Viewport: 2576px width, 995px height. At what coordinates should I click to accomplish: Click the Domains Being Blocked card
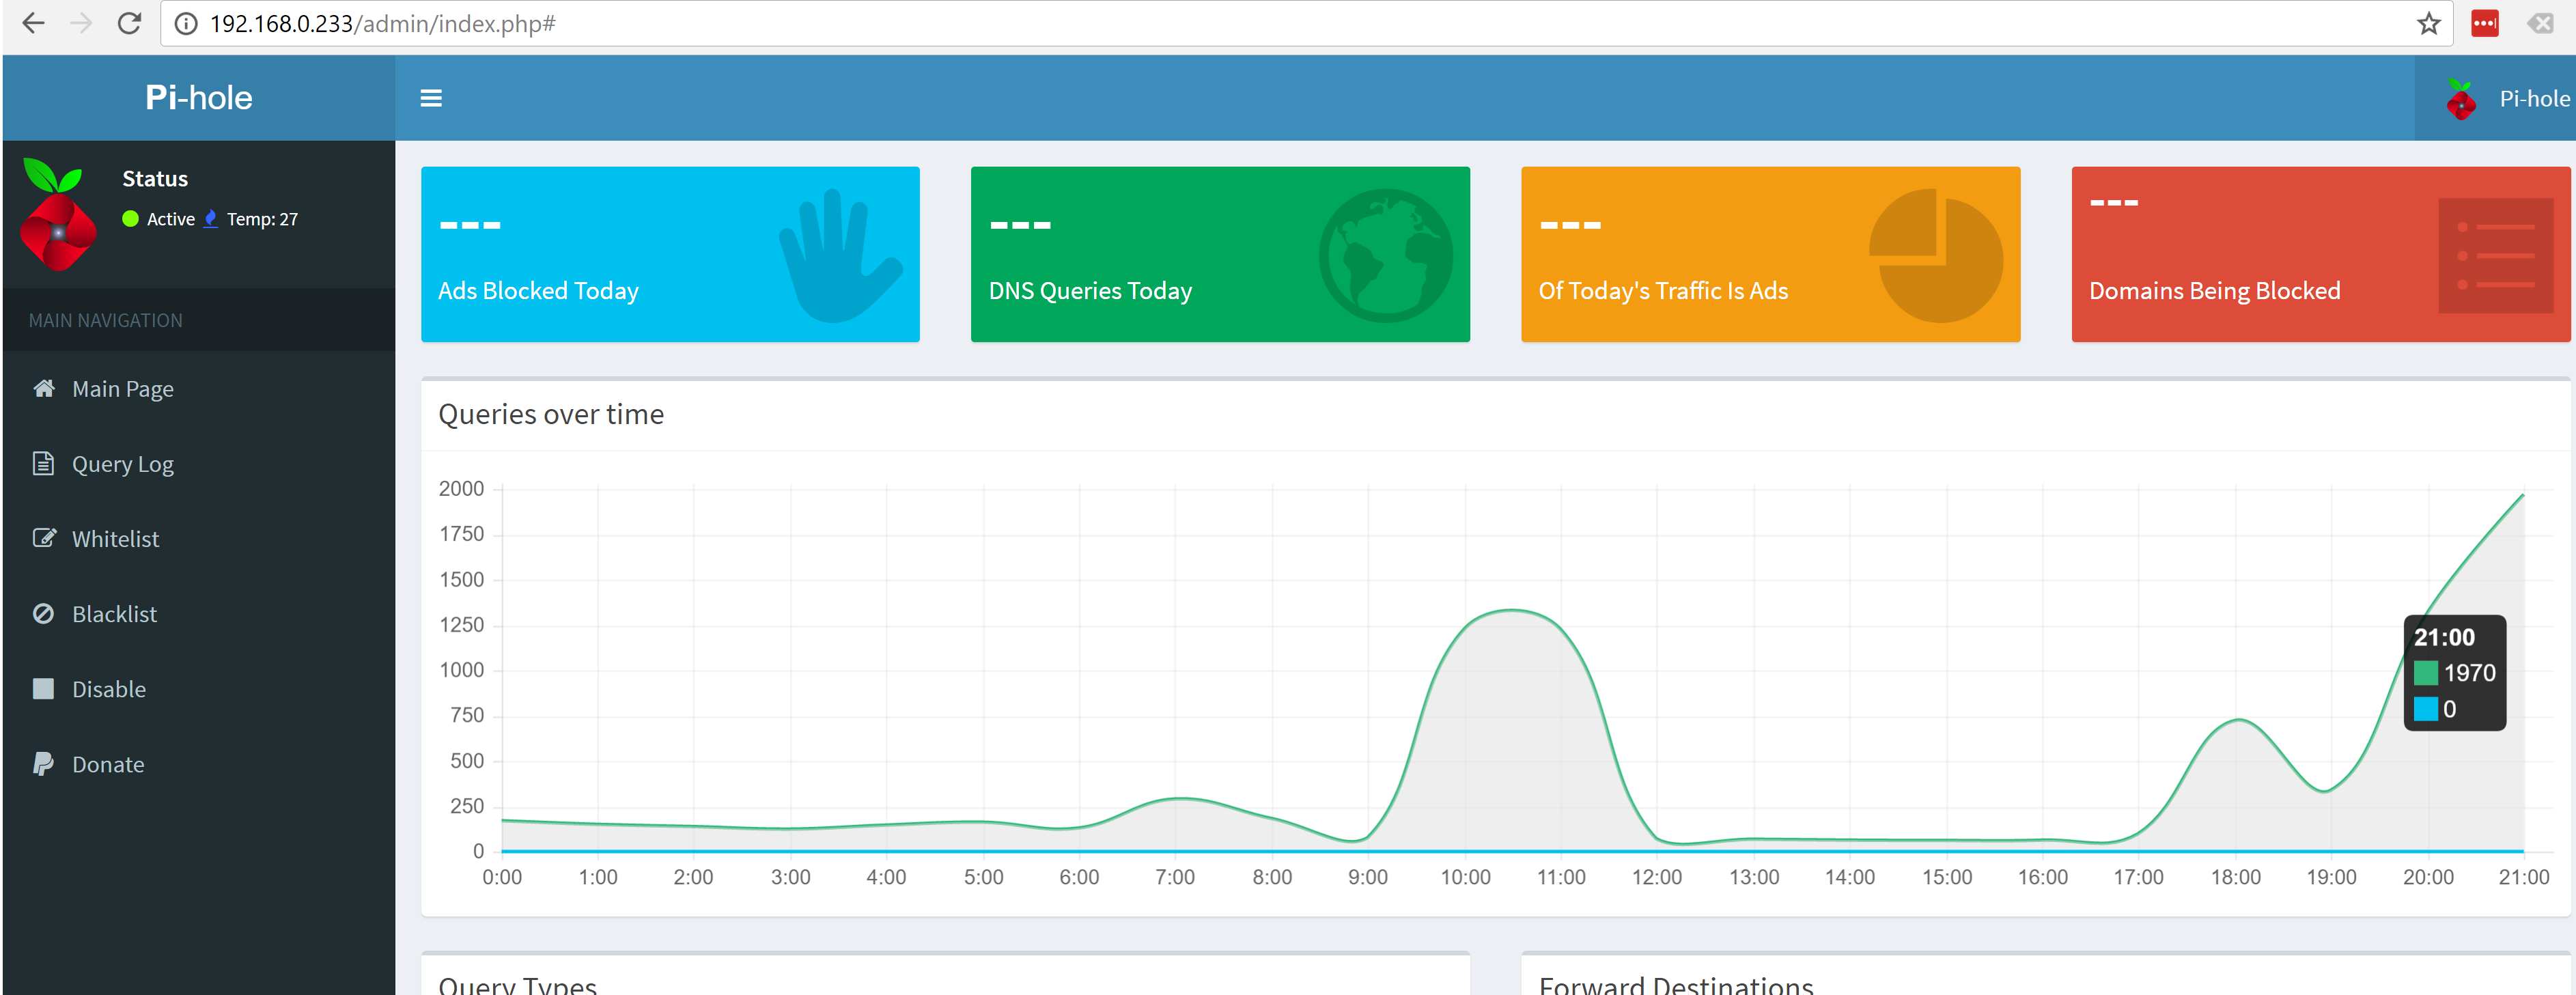tap(2321, 254)
